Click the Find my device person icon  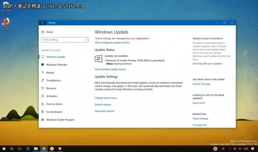click(43, 104)
